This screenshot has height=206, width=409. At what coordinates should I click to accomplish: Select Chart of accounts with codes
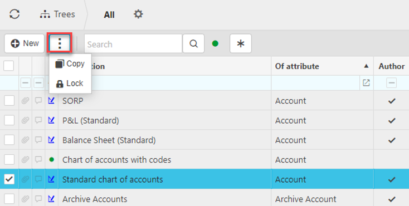pyautogui.click(x=116, y=160)
